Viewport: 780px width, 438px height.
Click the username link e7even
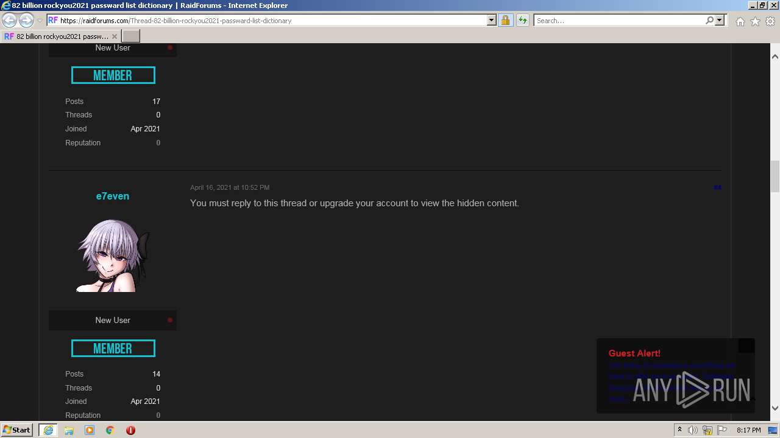point(113,196)
